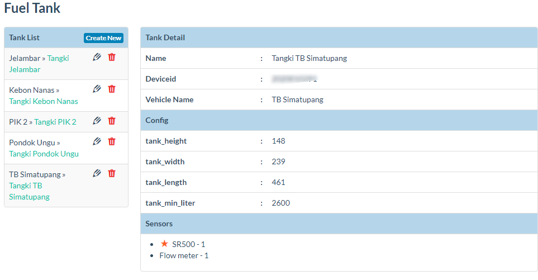538x280 pixels.
Task: Delete the Pondok Ungu tank
Action: (x=112, y=141)
